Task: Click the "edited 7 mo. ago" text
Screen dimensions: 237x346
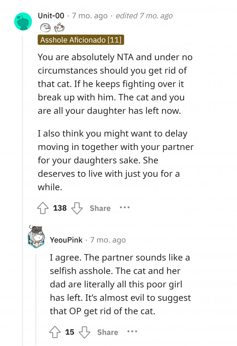Action: [x=144, y=16]
